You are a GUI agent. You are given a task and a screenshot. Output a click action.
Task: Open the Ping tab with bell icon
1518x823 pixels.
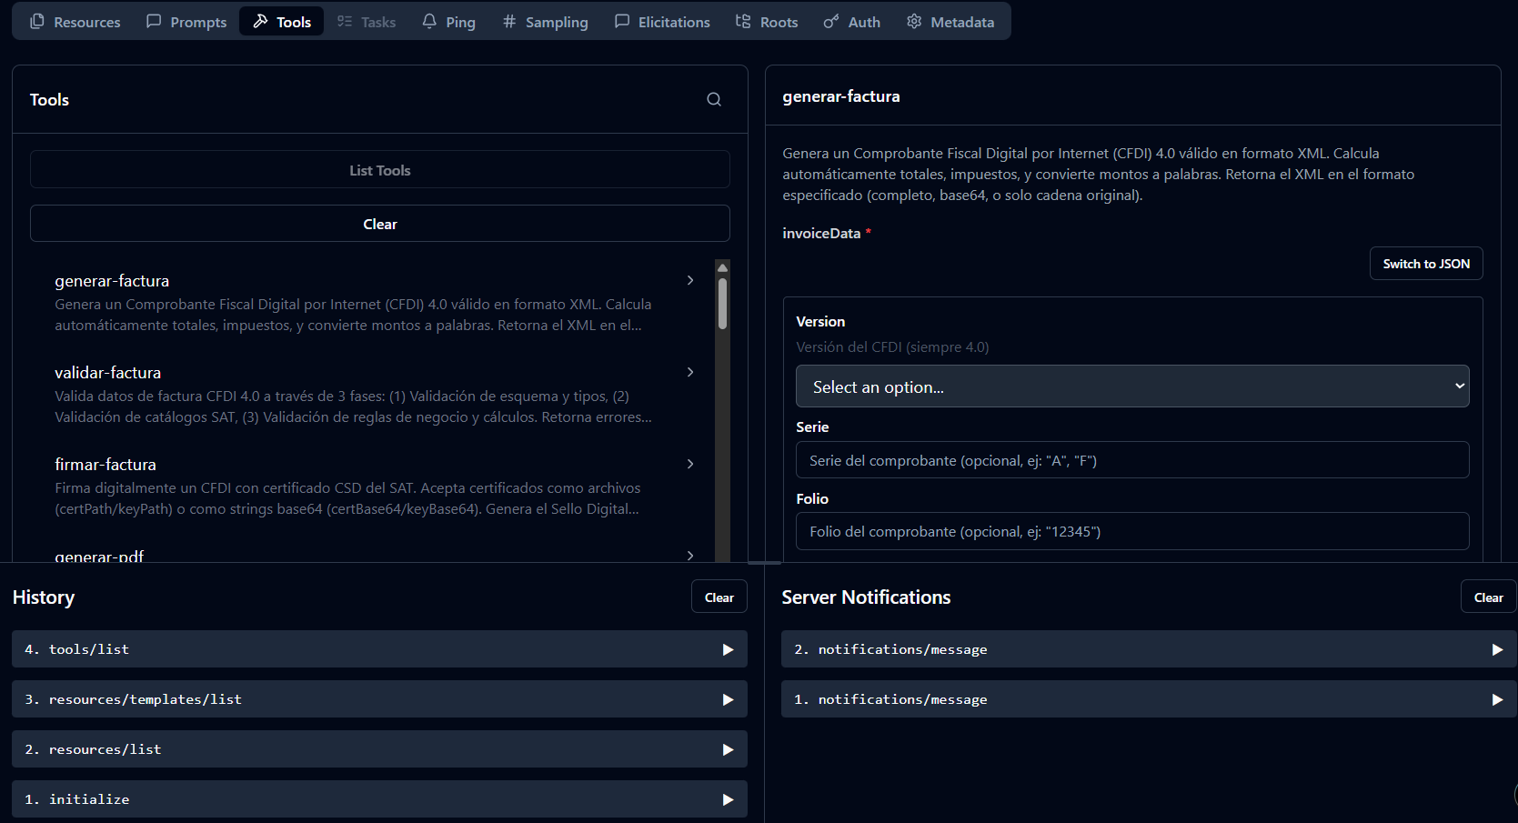(x=449, y=22)
